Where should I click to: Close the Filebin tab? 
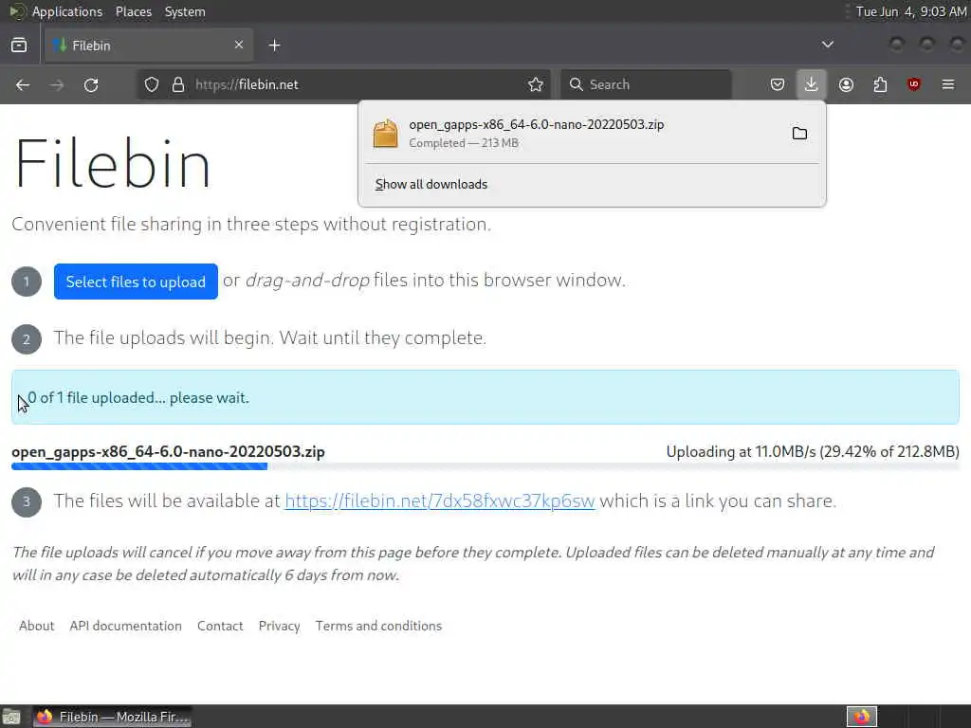pos(239,45)
